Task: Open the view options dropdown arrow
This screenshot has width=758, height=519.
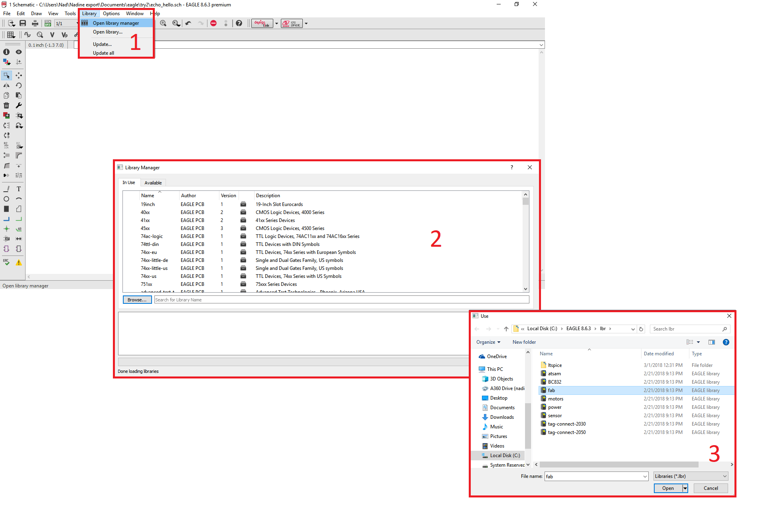Action: pos(698,342)
